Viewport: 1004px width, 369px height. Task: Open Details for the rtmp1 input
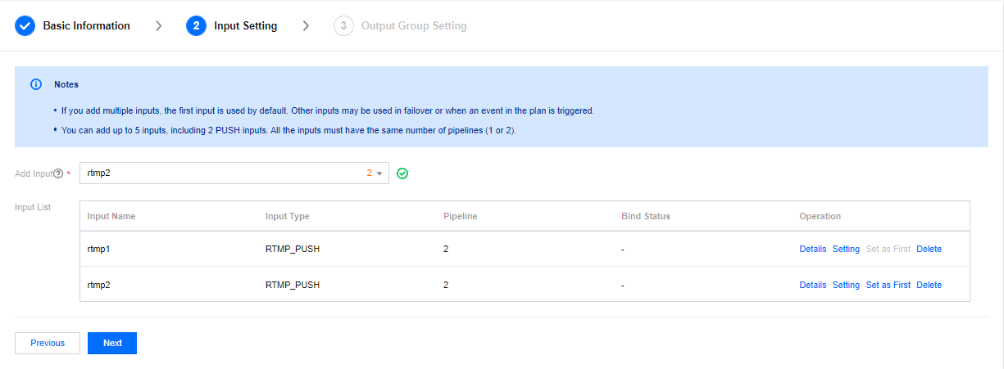point(812,249)
